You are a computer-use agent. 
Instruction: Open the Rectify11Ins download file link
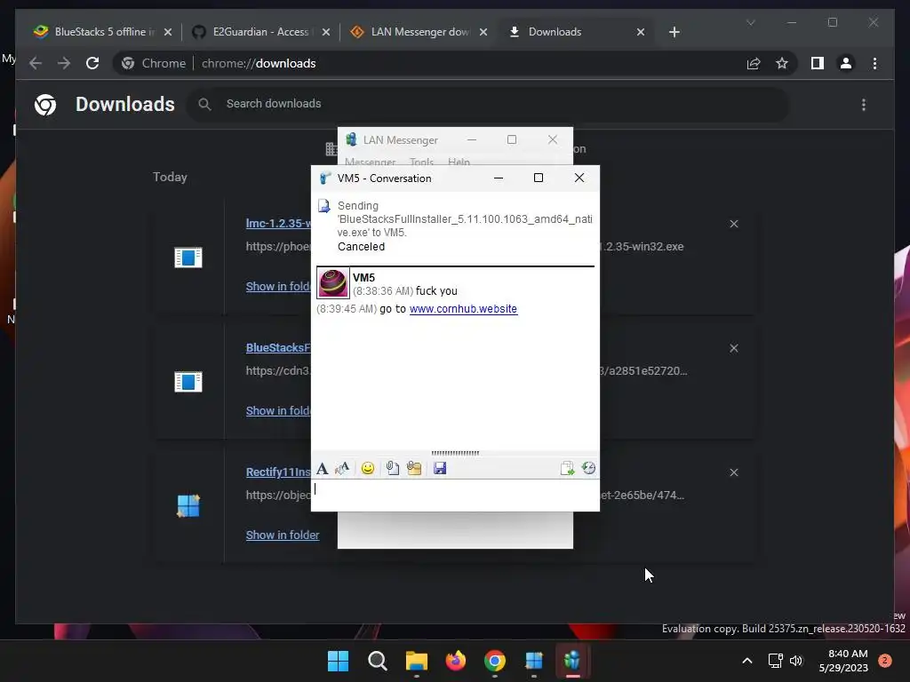pyautogui.click(x=278, y=472)
